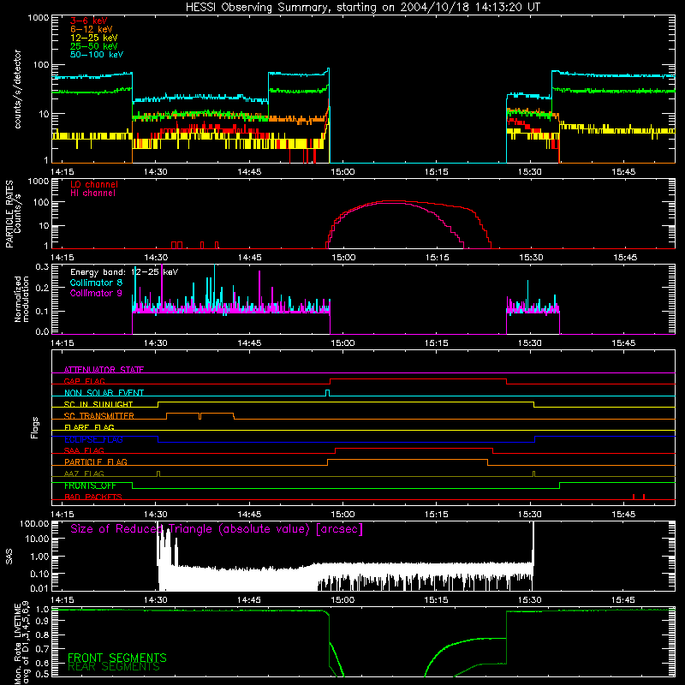The width and height of the screenshot is (685, 685).
Task: Click the vertical Flags axis label
Action: point(35,427)
